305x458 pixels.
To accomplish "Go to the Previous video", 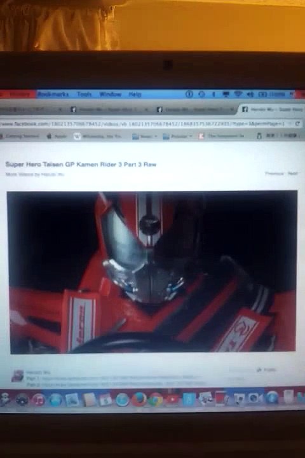I will point(274,174).
